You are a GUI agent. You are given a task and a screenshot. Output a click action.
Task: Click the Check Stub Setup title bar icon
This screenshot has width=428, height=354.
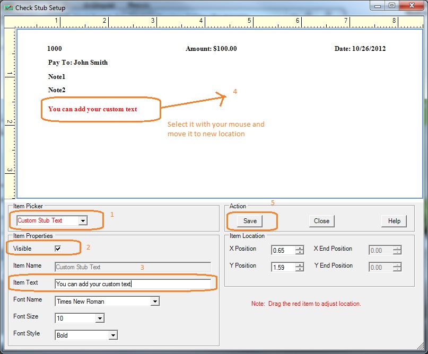pyautogui.click(x=8, y=7)
